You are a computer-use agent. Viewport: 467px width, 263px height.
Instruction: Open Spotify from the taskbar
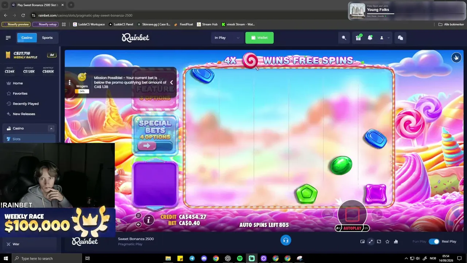[x=240, y=258]
